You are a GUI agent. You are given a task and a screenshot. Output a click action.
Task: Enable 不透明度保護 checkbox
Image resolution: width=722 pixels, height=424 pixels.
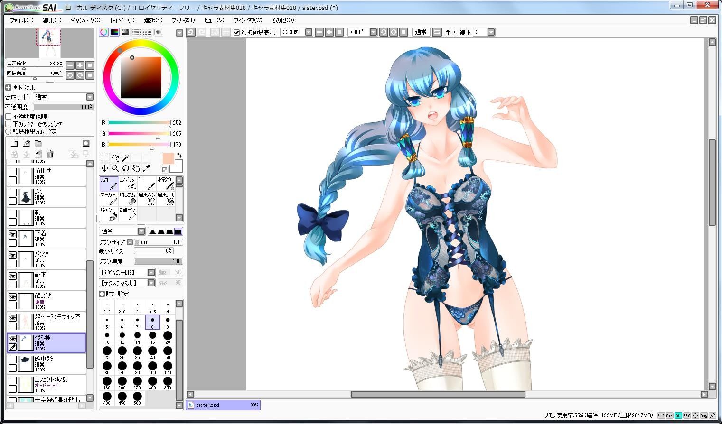9,116
